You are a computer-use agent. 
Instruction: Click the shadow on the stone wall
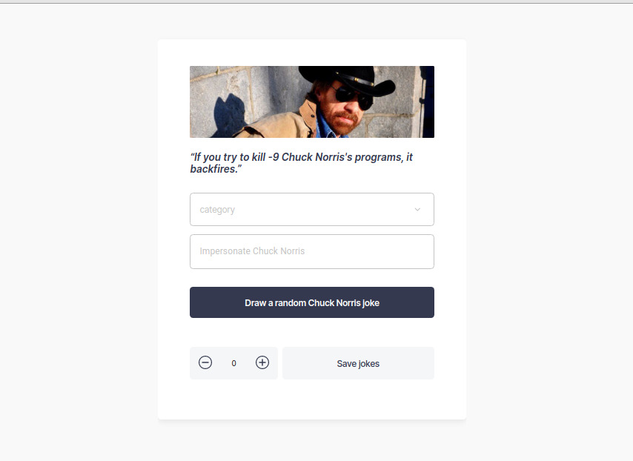click(230, 115)
